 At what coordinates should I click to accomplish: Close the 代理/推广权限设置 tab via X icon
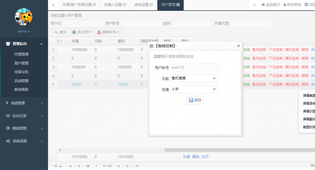(x=94, y=5)
